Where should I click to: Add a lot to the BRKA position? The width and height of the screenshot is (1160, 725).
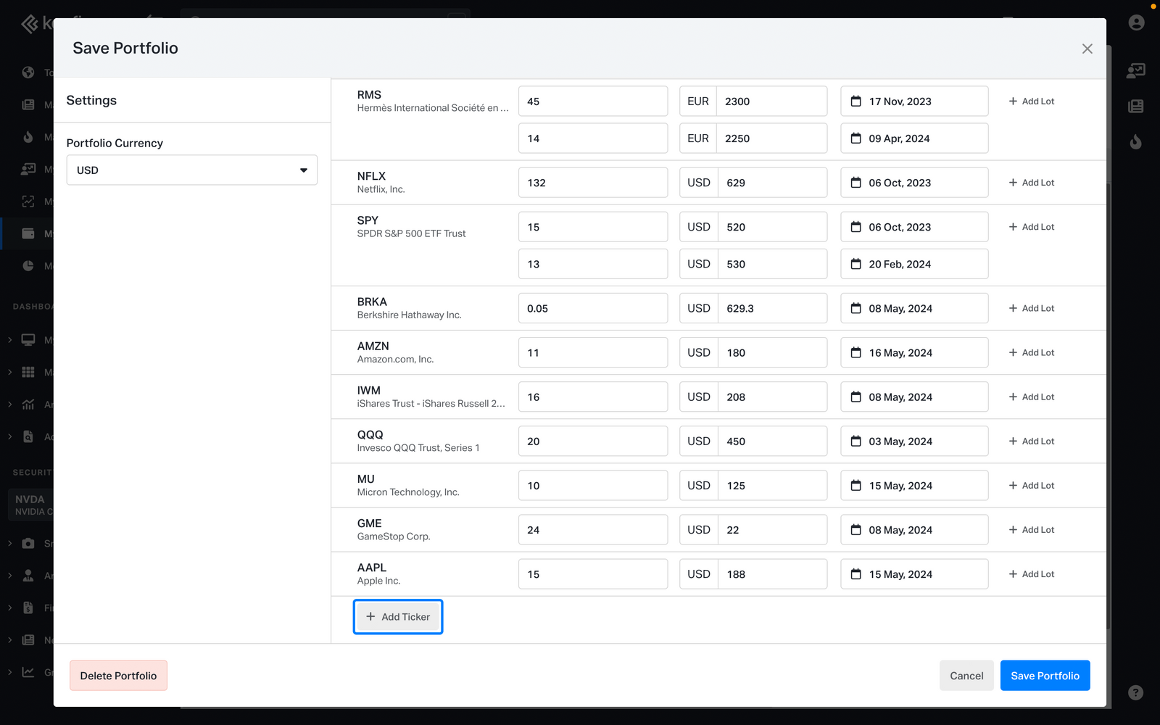pos(1031,308)
